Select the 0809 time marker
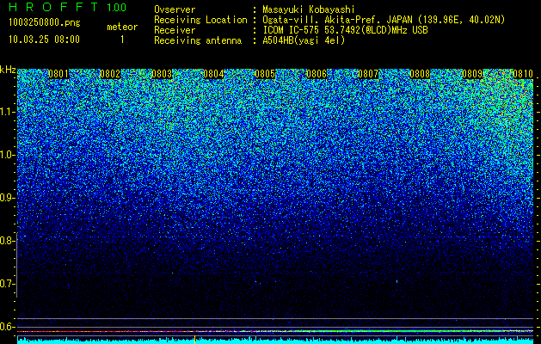Viewport: 541px width, 344px height. coord(472,74)
